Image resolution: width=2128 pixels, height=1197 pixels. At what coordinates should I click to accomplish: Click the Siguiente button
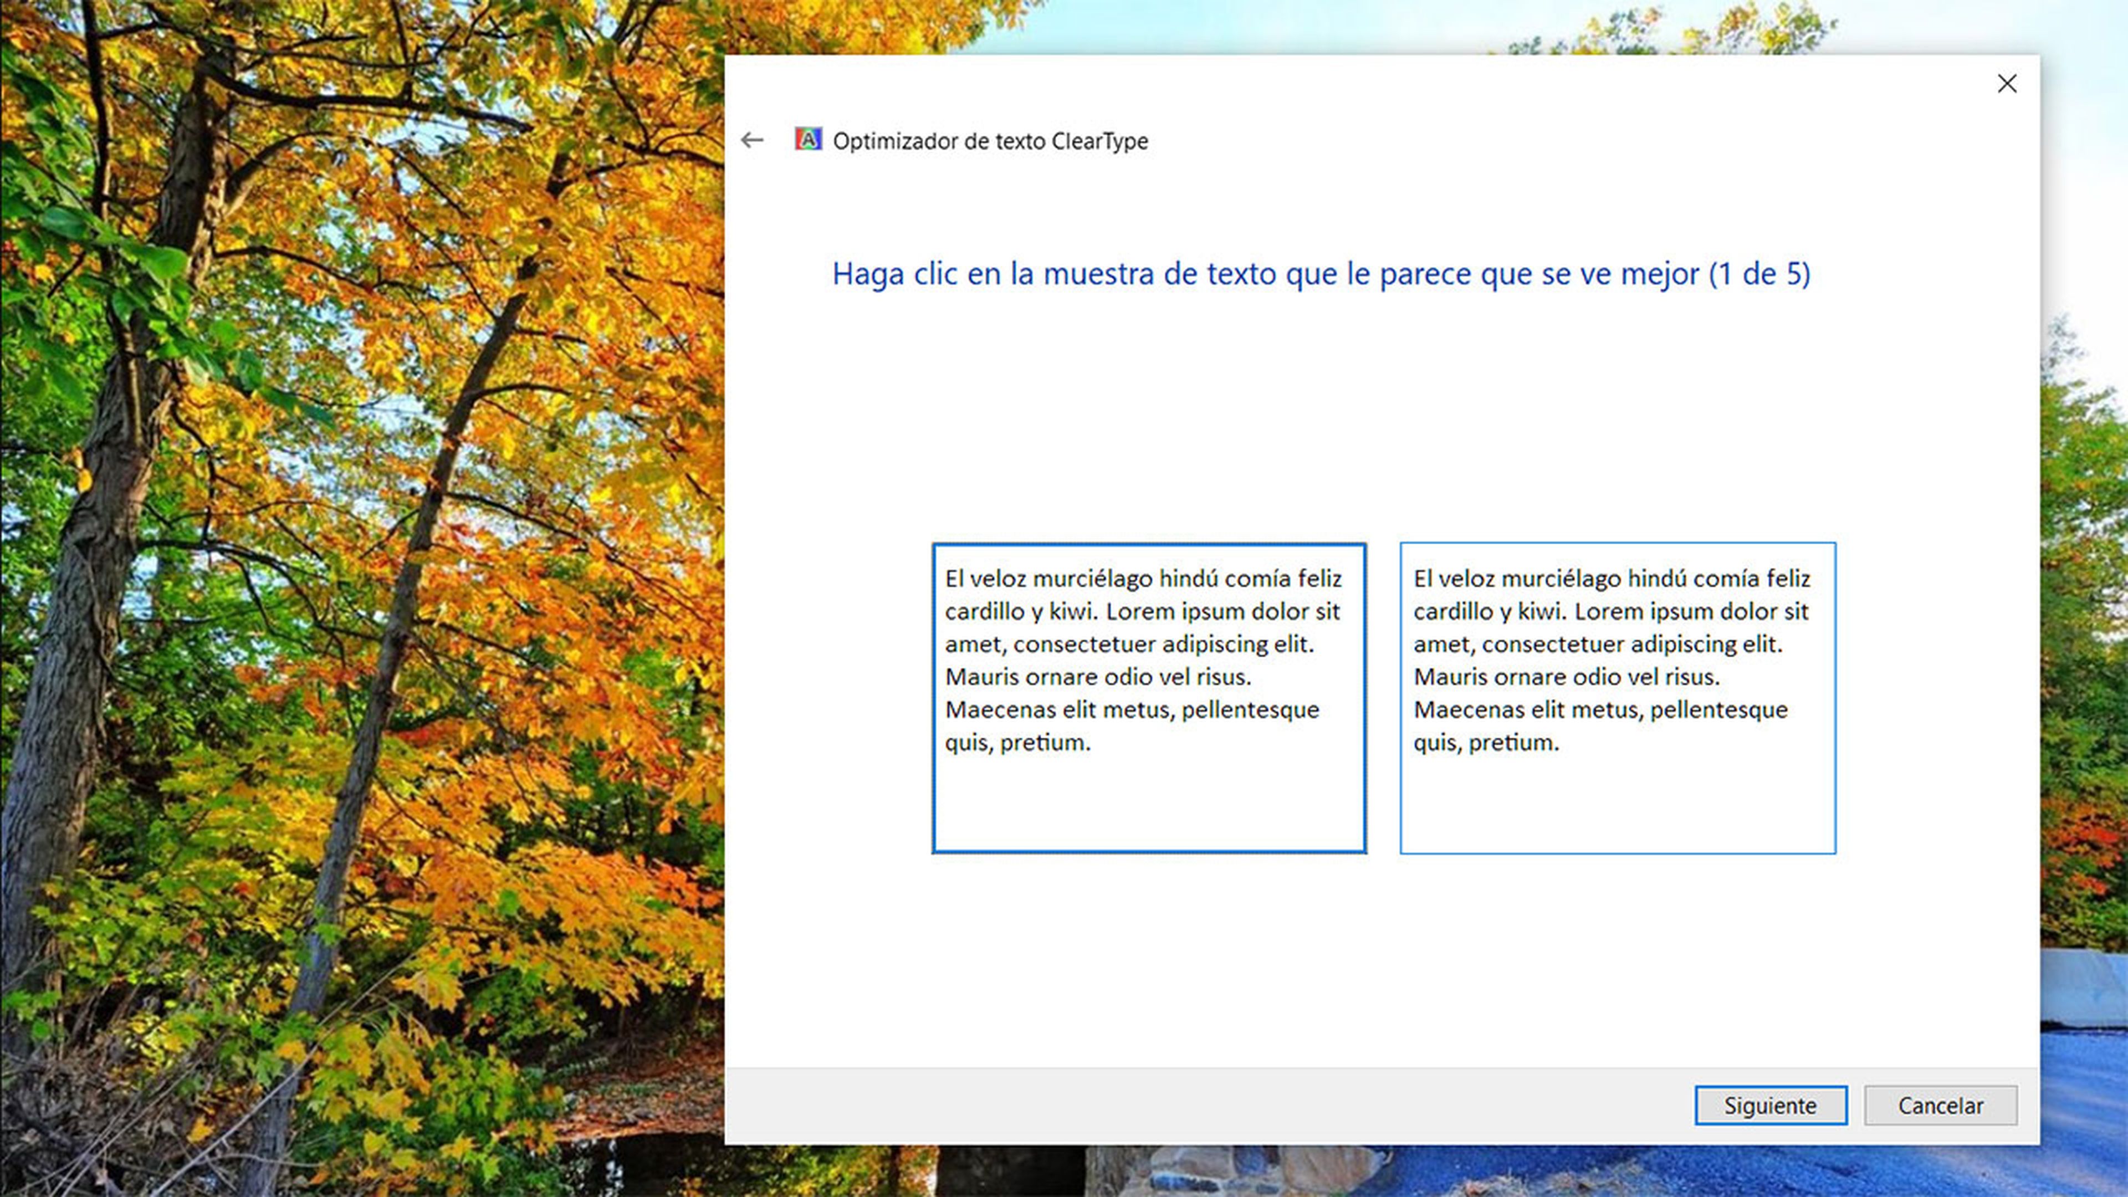[1771, 1106]
